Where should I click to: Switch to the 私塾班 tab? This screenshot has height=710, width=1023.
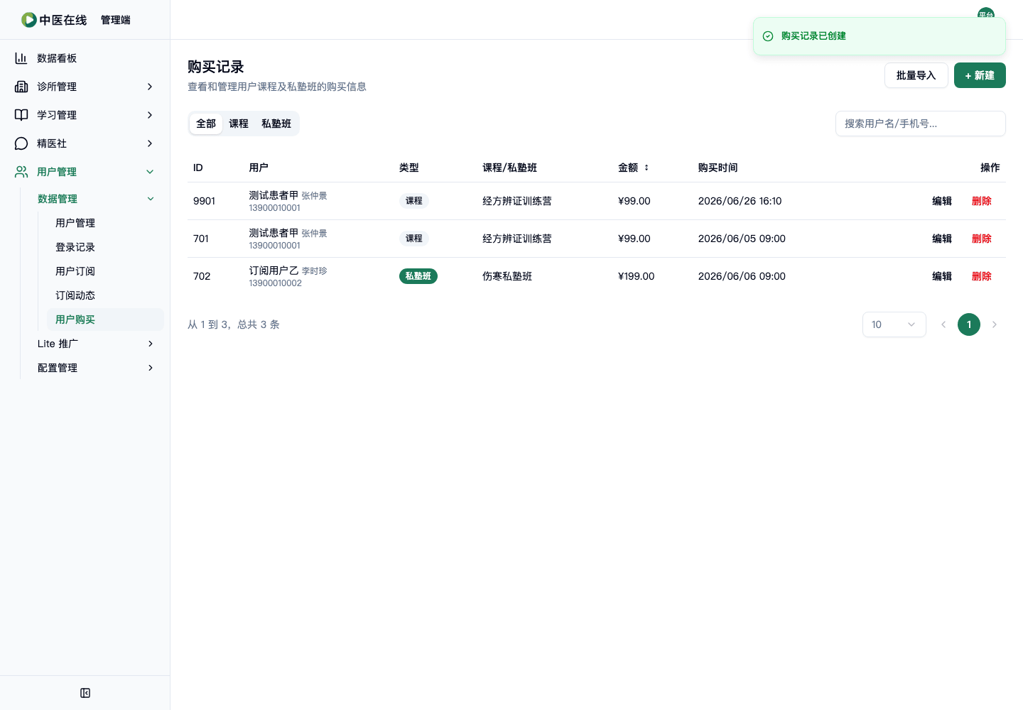[276, 124]
